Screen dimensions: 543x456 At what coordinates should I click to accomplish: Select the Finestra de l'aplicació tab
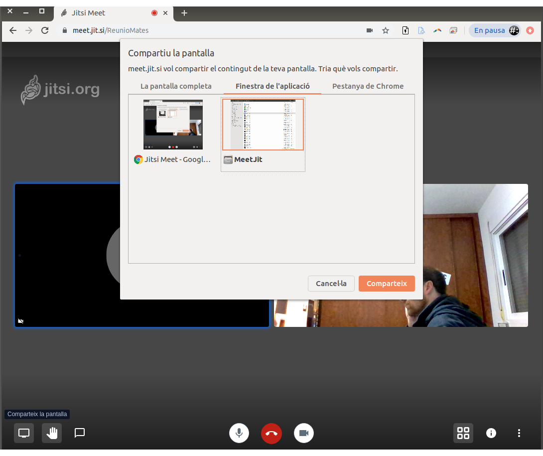pos(272,86)
